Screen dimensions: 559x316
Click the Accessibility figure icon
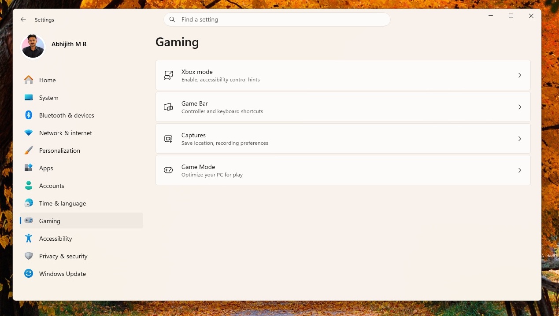29,239
